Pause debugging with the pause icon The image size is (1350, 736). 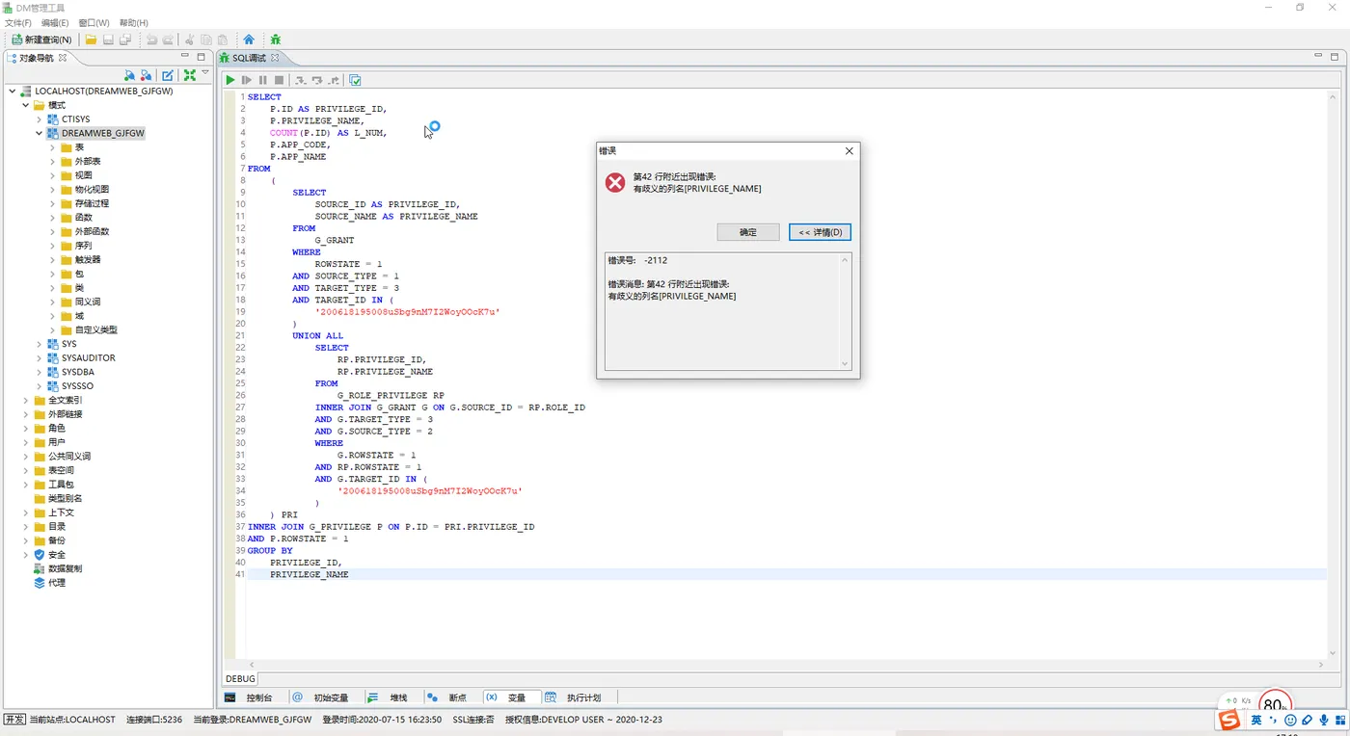262,80
